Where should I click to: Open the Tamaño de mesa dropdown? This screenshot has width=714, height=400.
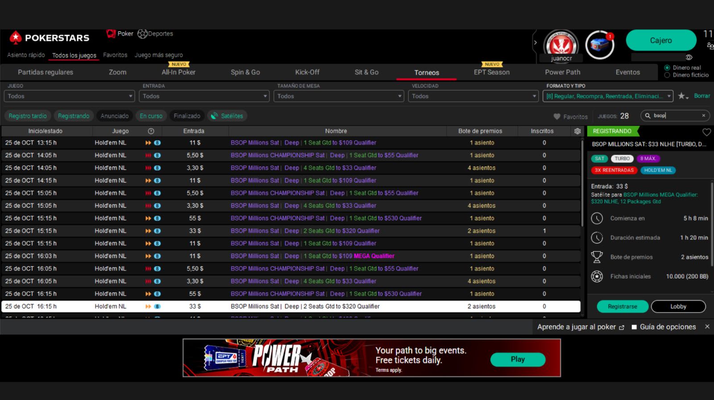point(339,96)
